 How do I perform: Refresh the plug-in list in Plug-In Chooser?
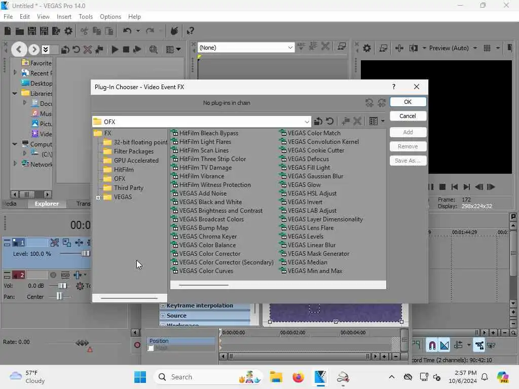coord(329,122)
